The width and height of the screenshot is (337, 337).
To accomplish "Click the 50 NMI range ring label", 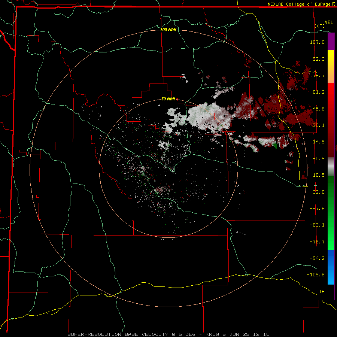I will [x=168, y=99].
